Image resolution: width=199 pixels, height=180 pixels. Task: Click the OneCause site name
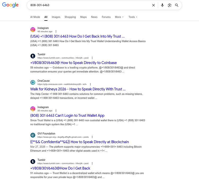coord(44,81)
